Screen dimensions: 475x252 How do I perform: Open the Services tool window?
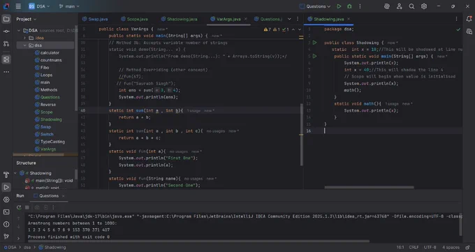point(6,200)
